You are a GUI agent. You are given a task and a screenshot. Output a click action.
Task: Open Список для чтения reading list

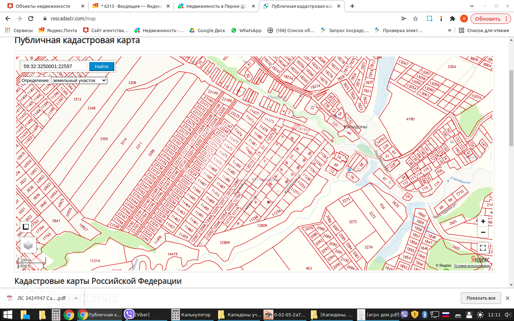click(x=484, y=30)
